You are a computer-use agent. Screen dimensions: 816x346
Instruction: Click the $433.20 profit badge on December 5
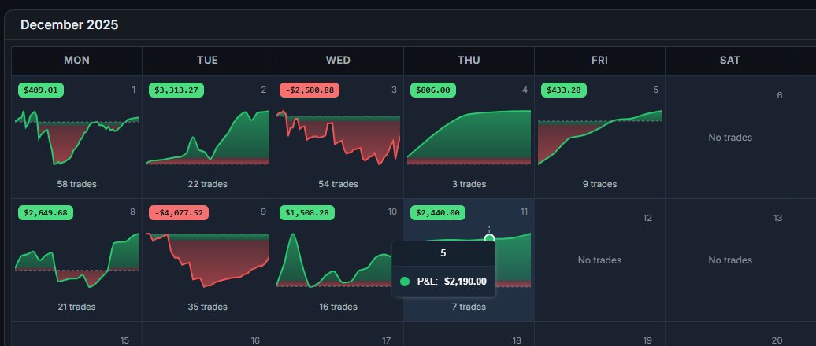coord(564,90)
